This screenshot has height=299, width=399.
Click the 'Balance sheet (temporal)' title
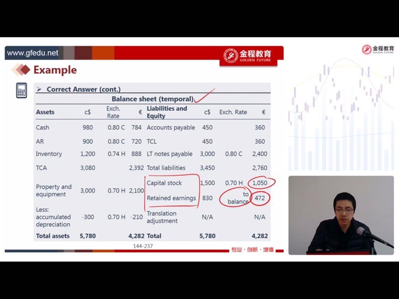[153, 99]
